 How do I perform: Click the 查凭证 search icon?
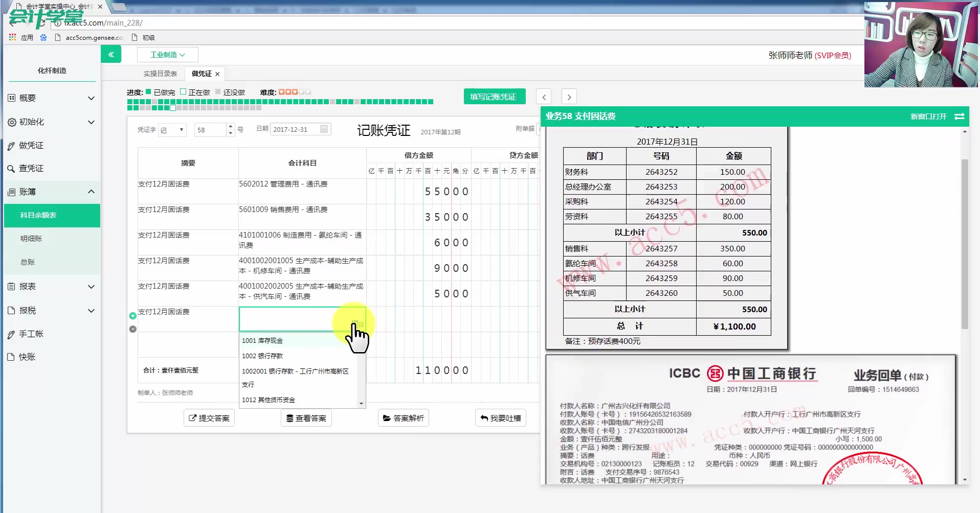pos(11,169)
